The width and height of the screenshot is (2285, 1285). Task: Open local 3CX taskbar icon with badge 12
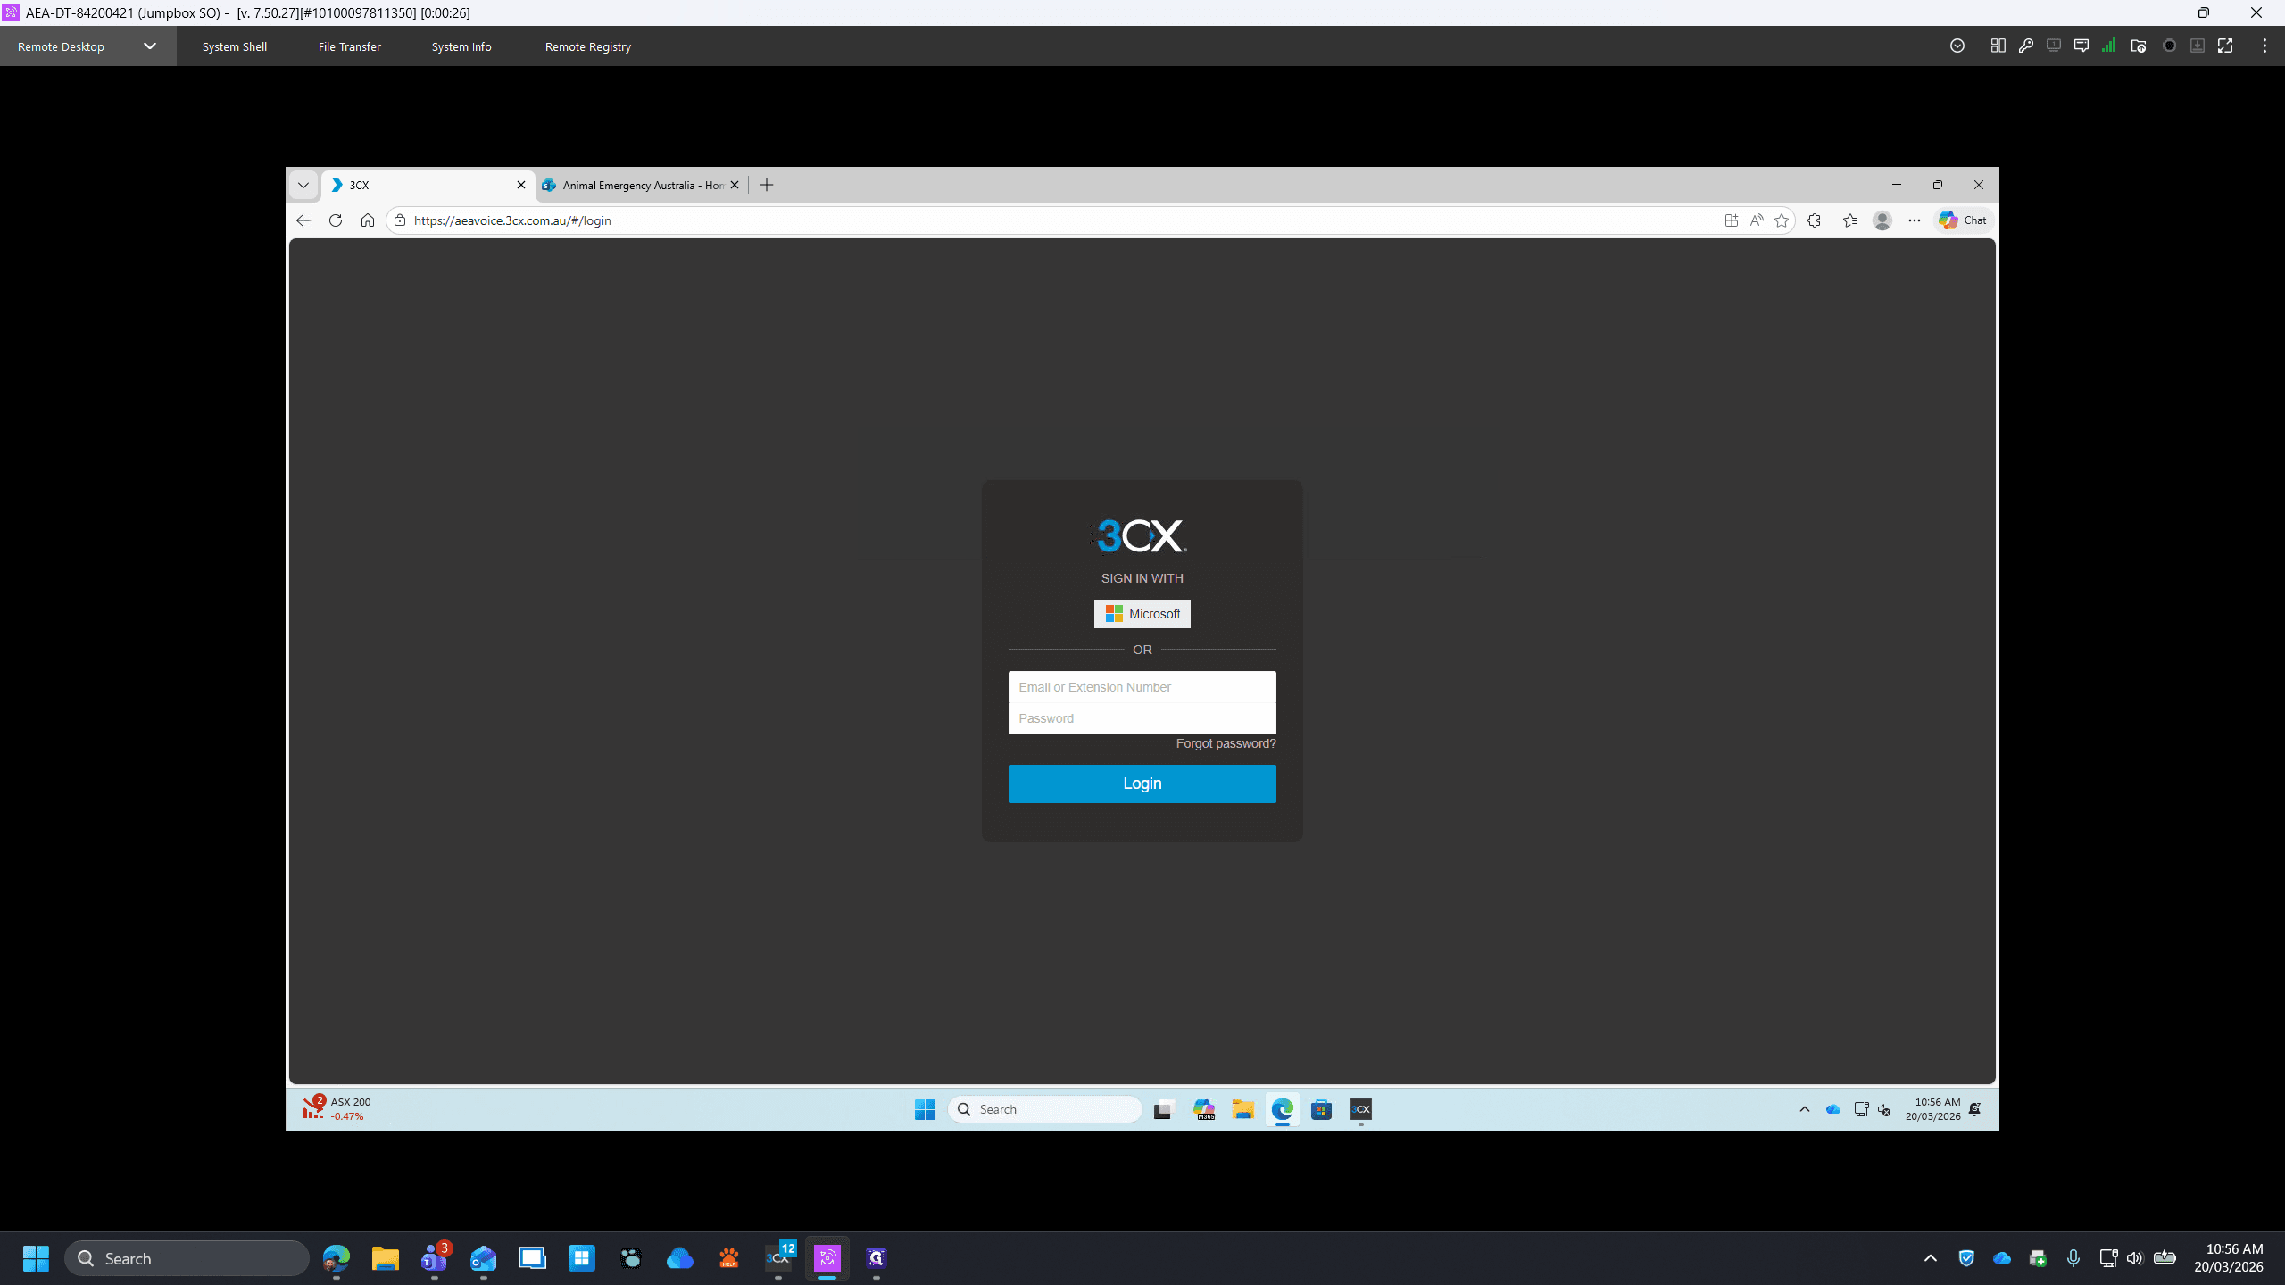point(779,1258)
